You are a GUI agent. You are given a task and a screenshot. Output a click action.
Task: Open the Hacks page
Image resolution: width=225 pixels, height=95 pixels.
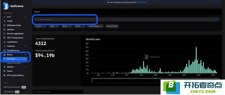[10, 71]
